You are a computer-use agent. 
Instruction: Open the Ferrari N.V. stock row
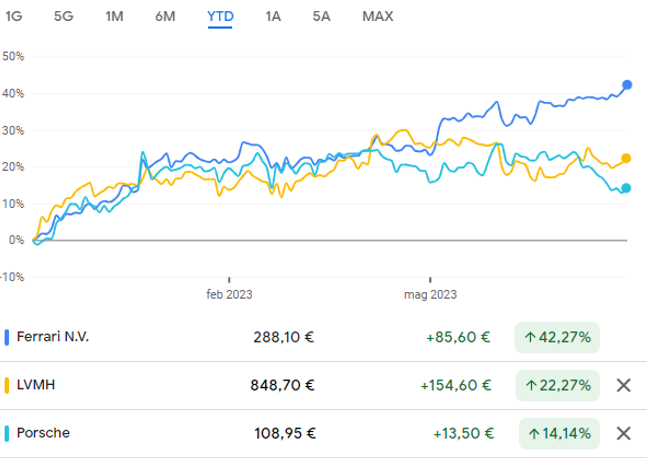(323, 337)
